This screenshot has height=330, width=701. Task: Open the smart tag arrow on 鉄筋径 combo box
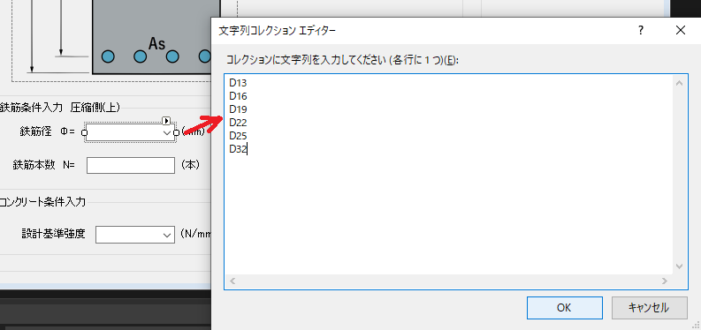[166, 120]
